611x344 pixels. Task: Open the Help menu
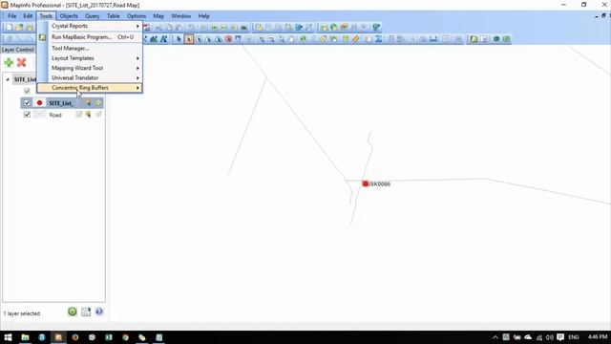pos(203,16)
